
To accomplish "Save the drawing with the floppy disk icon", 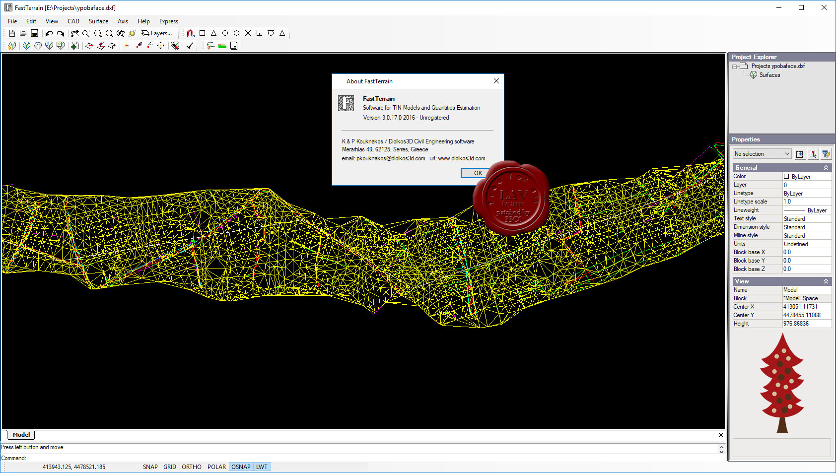I will (x=34, y=33).
